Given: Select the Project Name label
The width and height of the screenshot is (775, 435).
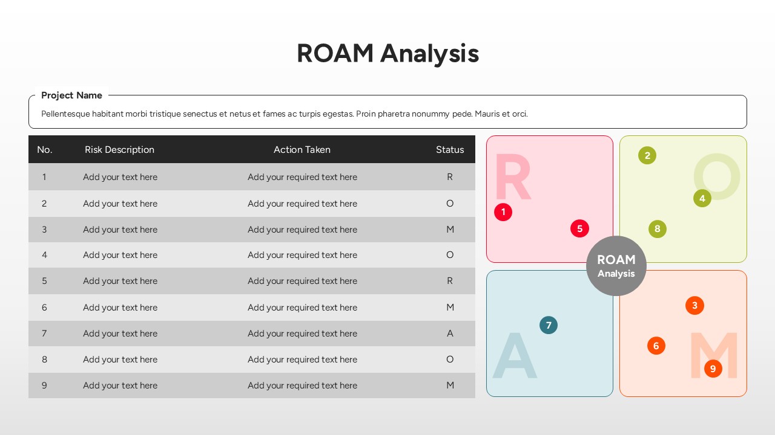Looking at the screenshot, I should (71, 95).
